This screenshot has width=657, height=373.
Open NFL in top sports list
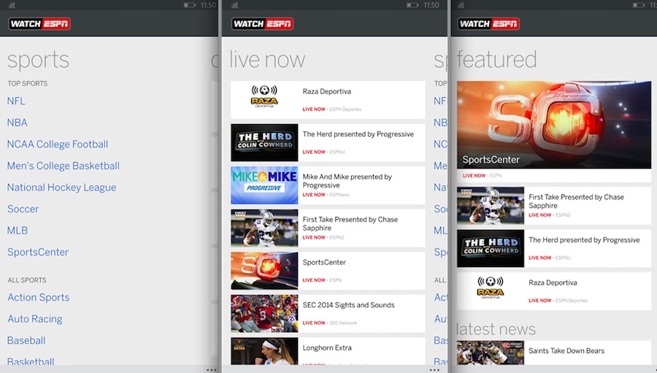(16, 101)
